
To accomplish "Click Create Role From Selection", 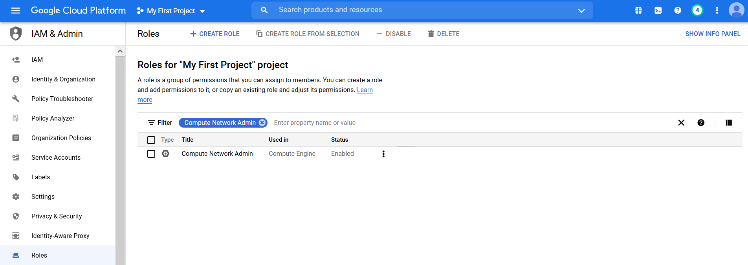I will tap(308, 34).
